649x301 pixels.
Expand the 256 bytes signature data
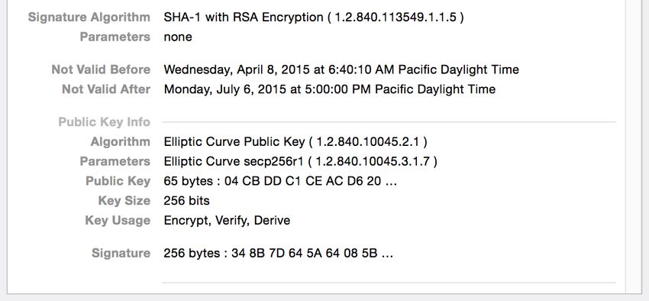pos(278,253)
